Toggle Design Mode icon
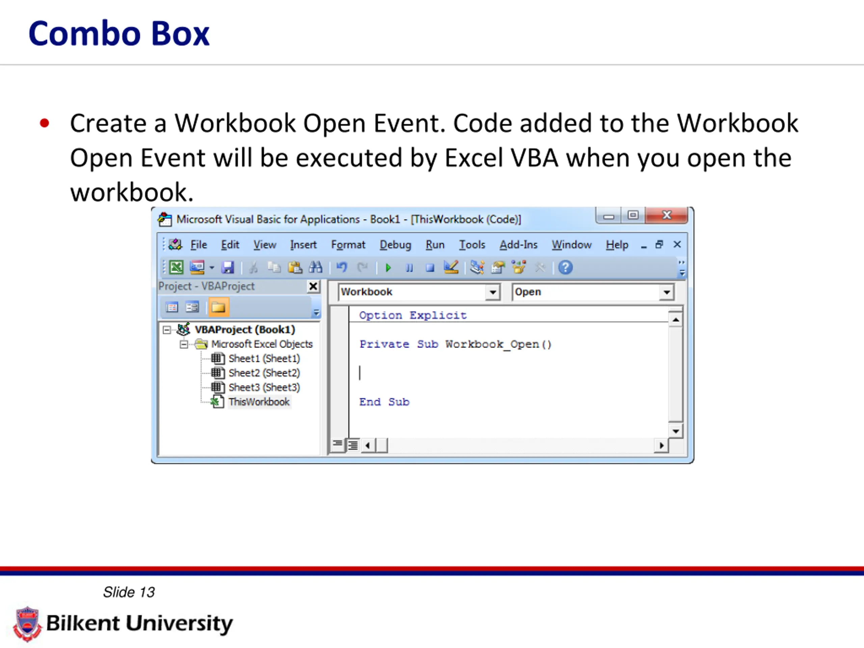The height and width of the screenshot is (648, 864). click(451, 268)
